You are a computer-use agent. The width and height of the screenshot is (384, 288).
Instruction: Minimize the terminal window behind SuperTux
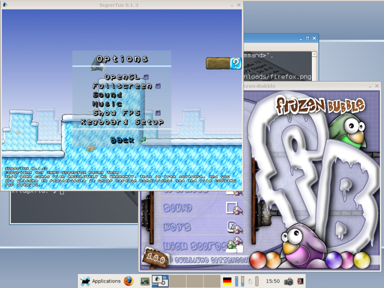(x=301, y=38)
